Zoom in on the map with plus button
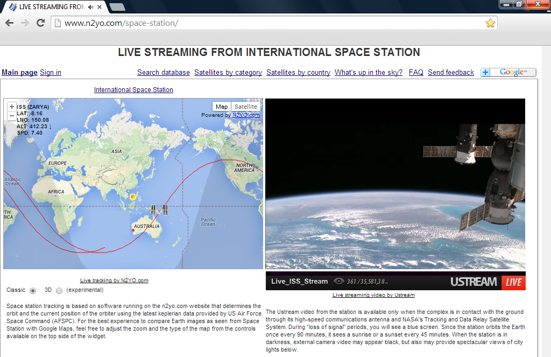This screenshot has height=357, width=551. pos(12,107)
